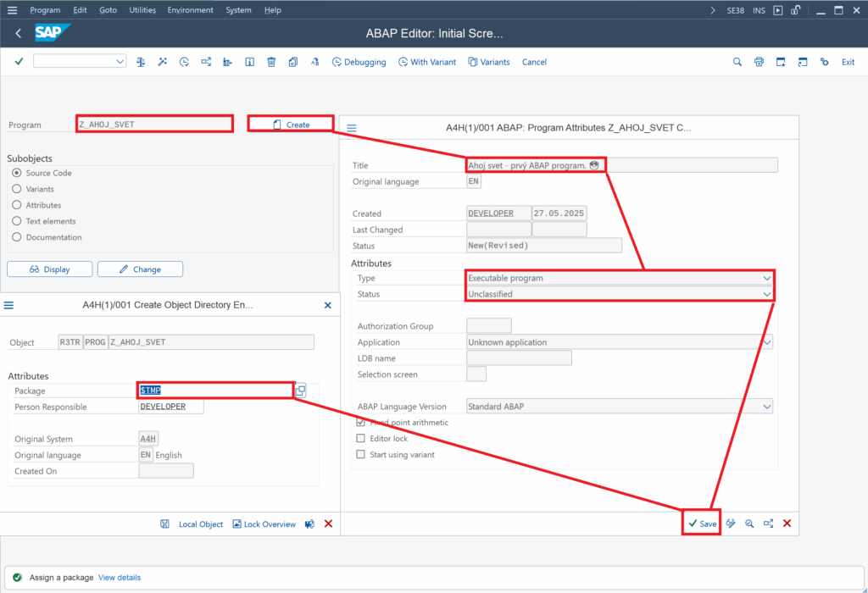Click the pencil-glasses icon right of Save
868x593 pixels.
point(731,524)
